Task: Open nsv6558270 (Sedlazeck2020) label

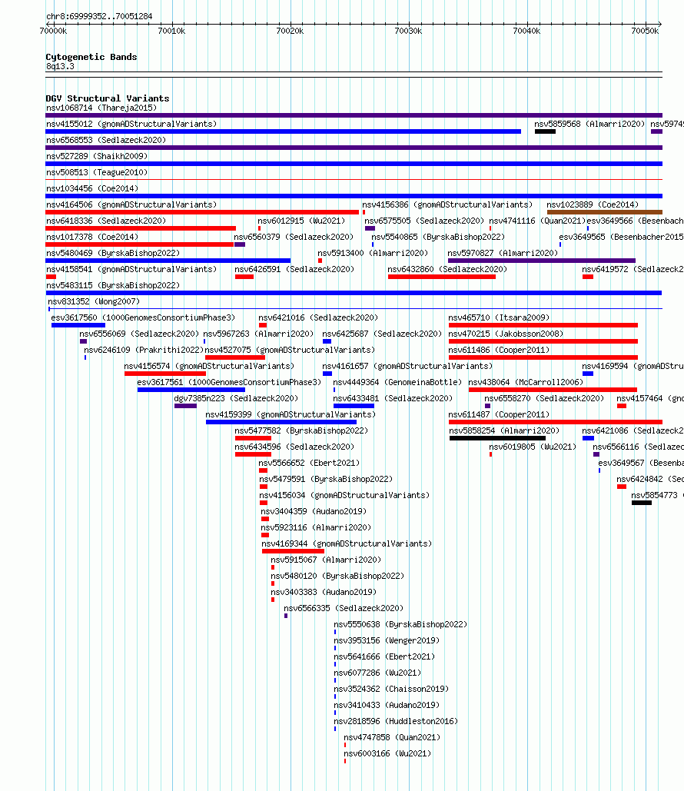Action: pos(544,398)
